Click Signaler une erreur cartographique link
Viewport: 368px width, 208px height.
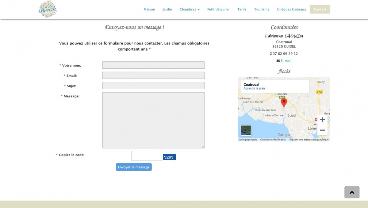(x=309, y=140)
